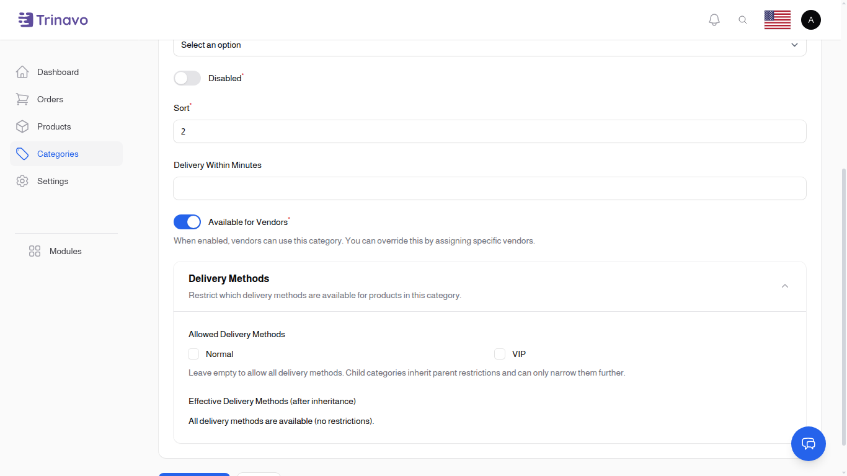
Task: Open the Modules link
Action: 65,251
